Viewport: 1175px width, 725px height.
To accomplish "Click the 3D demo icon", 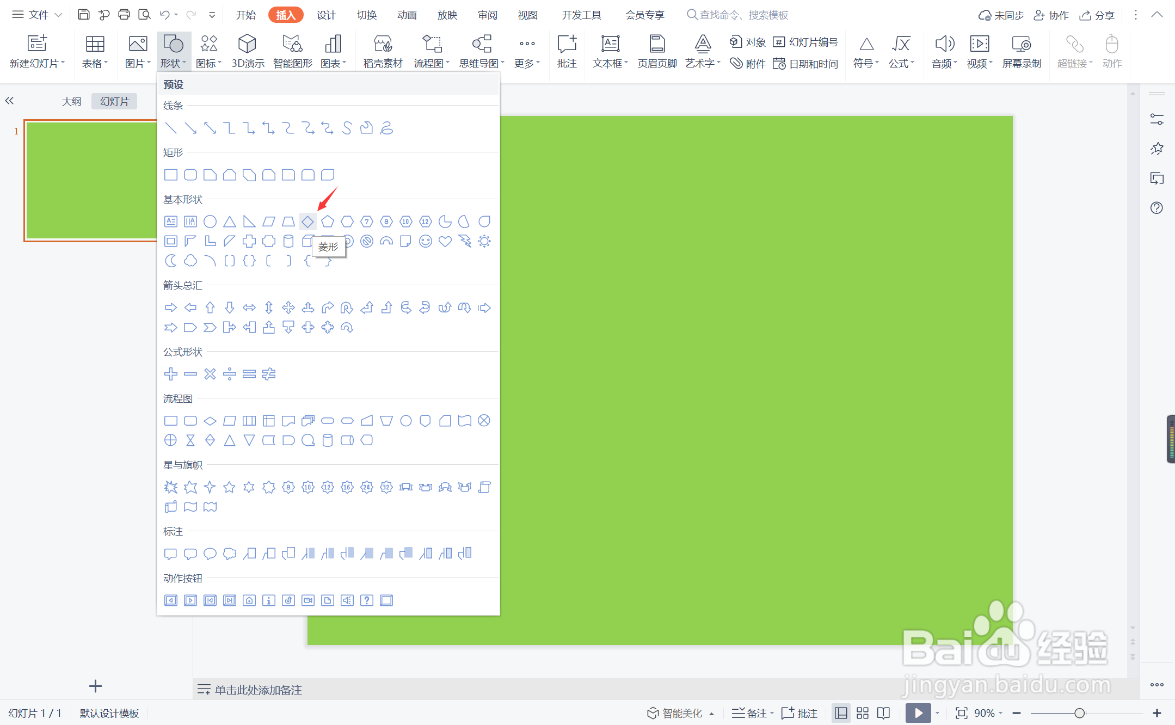I will 248,52.
